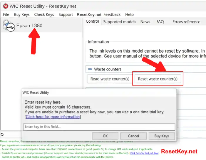
Task: Click the Buy Keys button in dialog
Action: 162,136
